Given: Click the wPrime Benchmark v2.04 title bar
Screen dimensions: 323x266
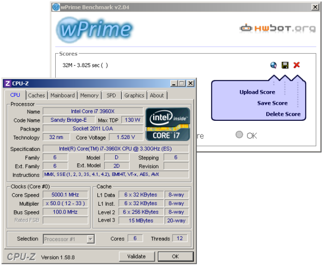Looking at the screenshot, I should pos(185,7).
